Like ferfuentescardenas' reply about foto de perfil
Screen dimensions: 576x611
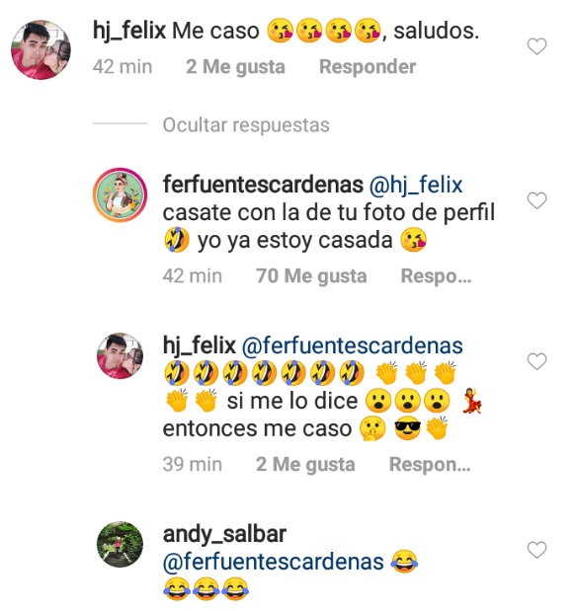pos(536,200)
